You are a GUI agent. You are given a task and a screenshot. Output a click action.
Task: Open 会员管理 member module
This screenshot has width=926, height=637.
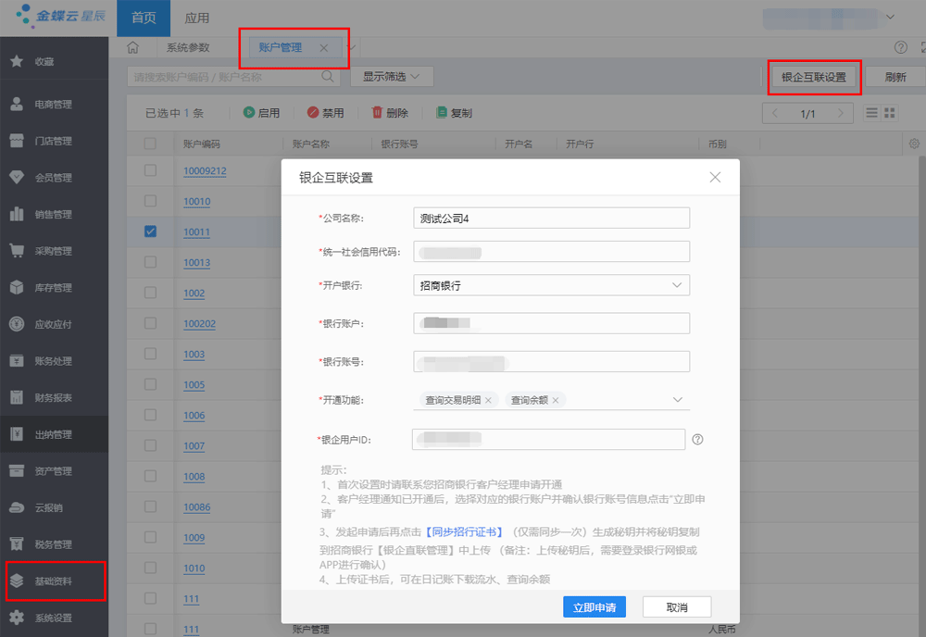(x=53, y=178)
